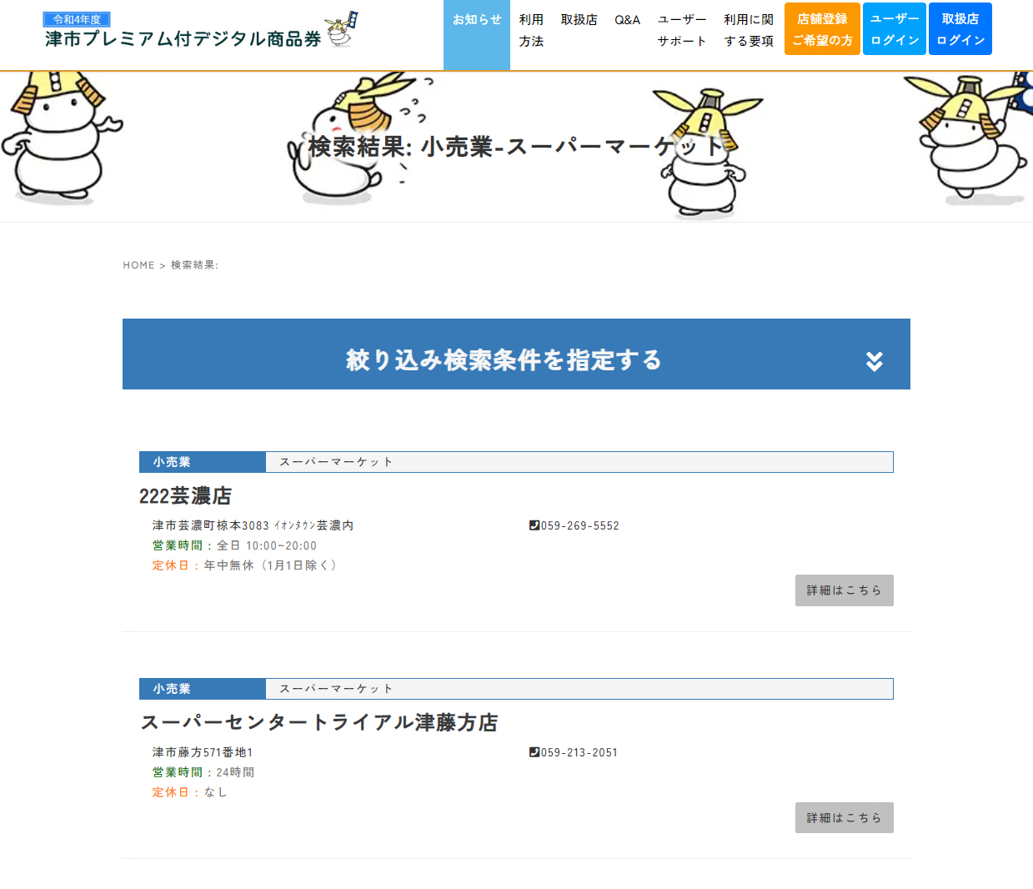This screenshot has height=889, width=1033.
Task: Click the 小売業 category label of トライアル津藤方店
Action: point(203,689)
